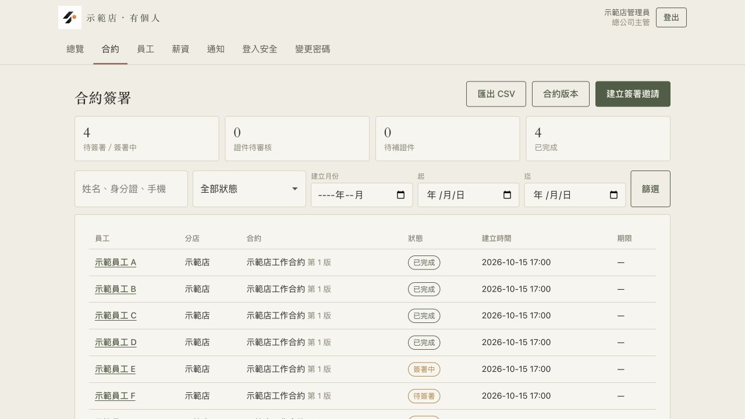Click the 起 start date input

pyautogui.click(x=468, y=195)
